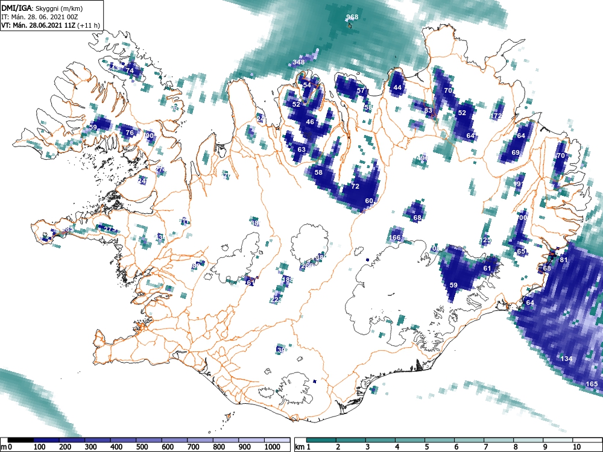Click the '5' label on the km scale

426,447
